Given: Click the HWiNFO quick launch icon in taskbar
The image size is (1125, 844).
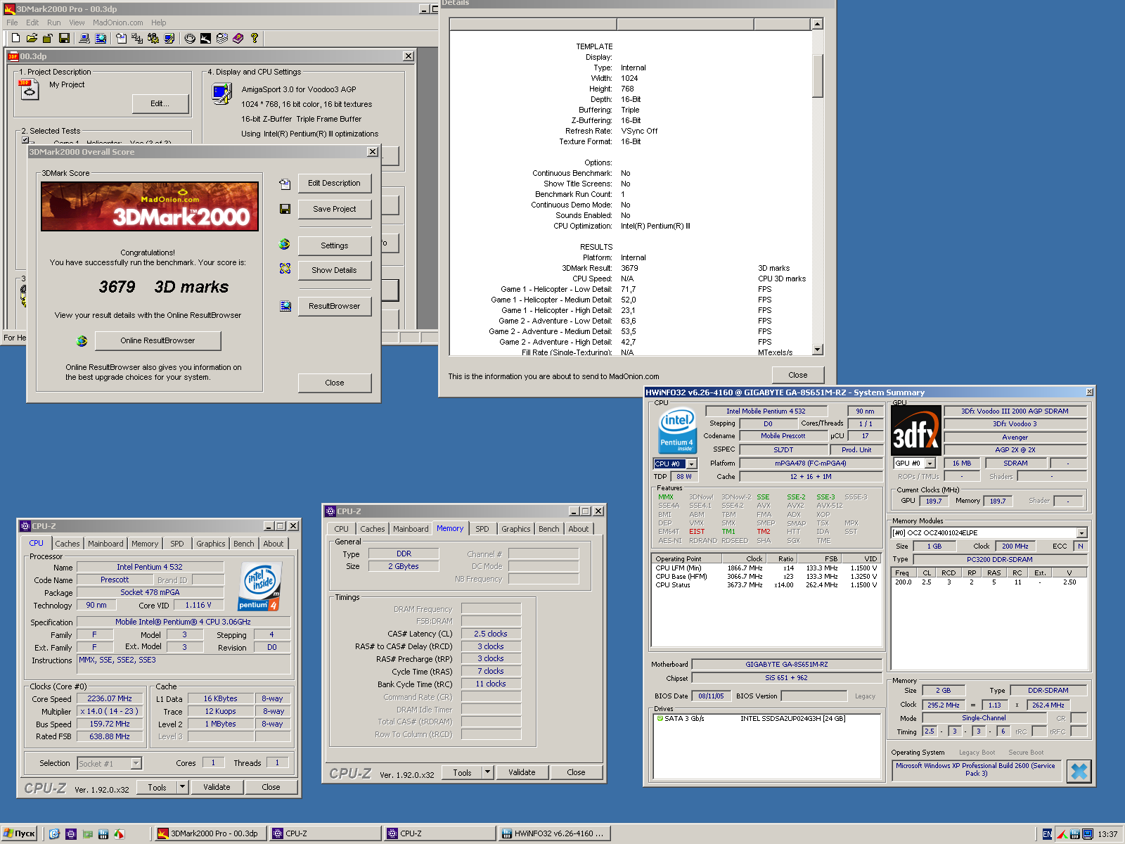Looking at the screenshot, I should (x=103, y=834).
